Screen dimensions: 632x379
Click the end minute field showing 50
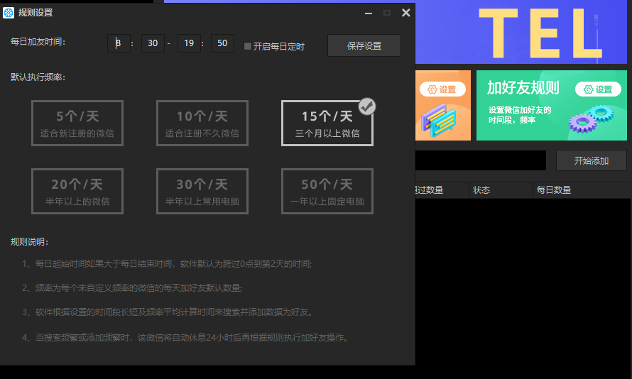coord(222,43)
